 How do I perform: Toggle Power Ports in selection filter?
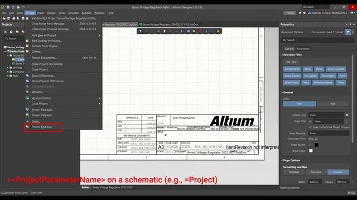click(291, 83)
